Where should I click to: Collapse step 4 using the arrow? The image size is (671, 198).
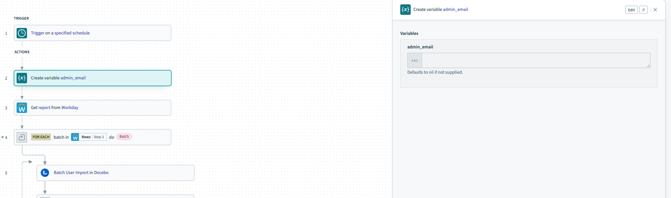point(2,137)
